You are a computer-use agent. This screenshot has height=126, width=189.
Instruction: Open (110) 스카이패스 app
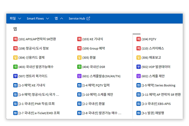pos(153,48)
